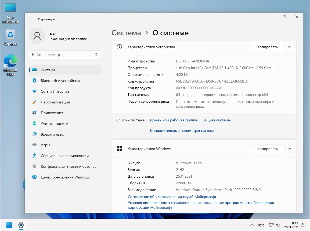
Task: Click the Windows logo beside Характеристики Windows
Action: tap(120, 148)
